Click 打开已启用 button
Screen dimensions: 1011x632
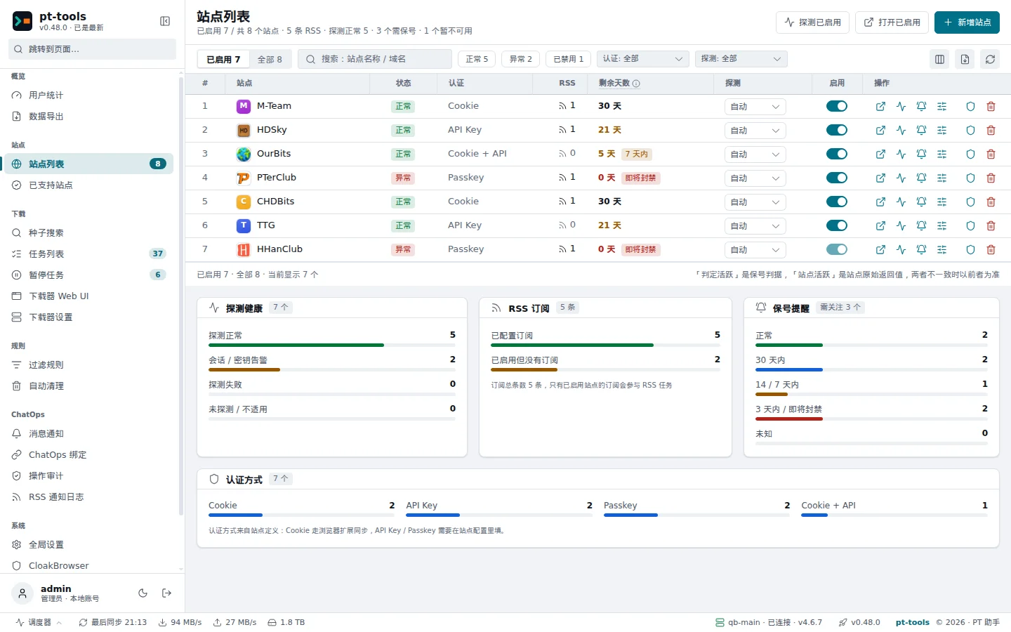coord(892,22)
